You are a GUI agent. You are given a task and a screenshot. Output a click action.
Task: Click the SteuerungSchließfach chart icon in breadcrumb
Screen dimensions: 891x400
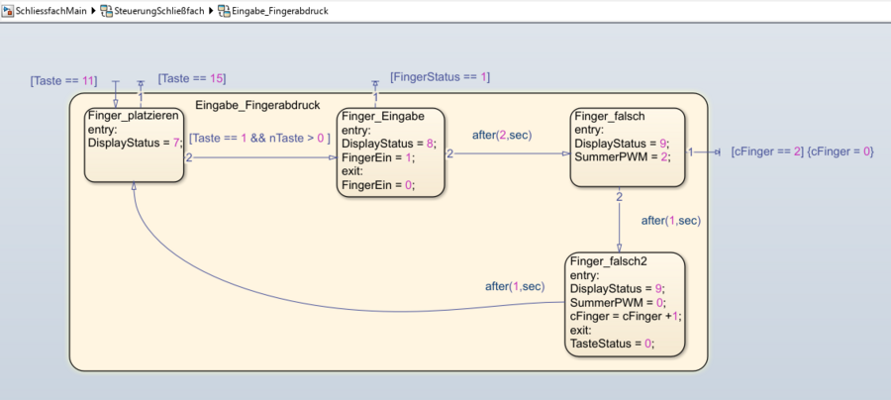tap(107, 10)
